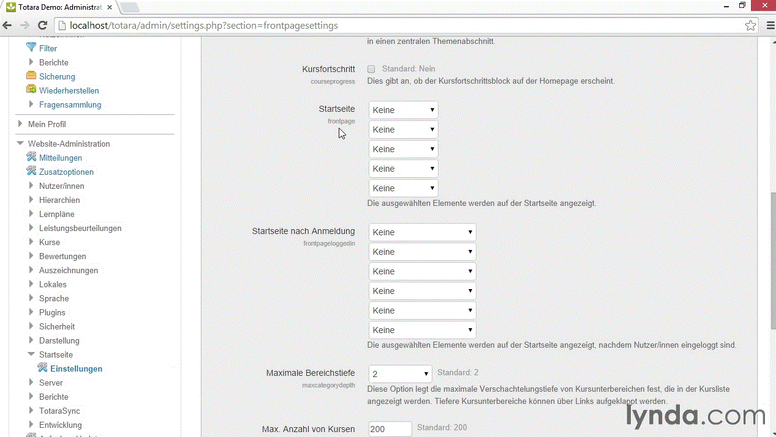Click the 'maxcategorydepth' setting name
Screen dimensions: 776x437
pos(328,386)
